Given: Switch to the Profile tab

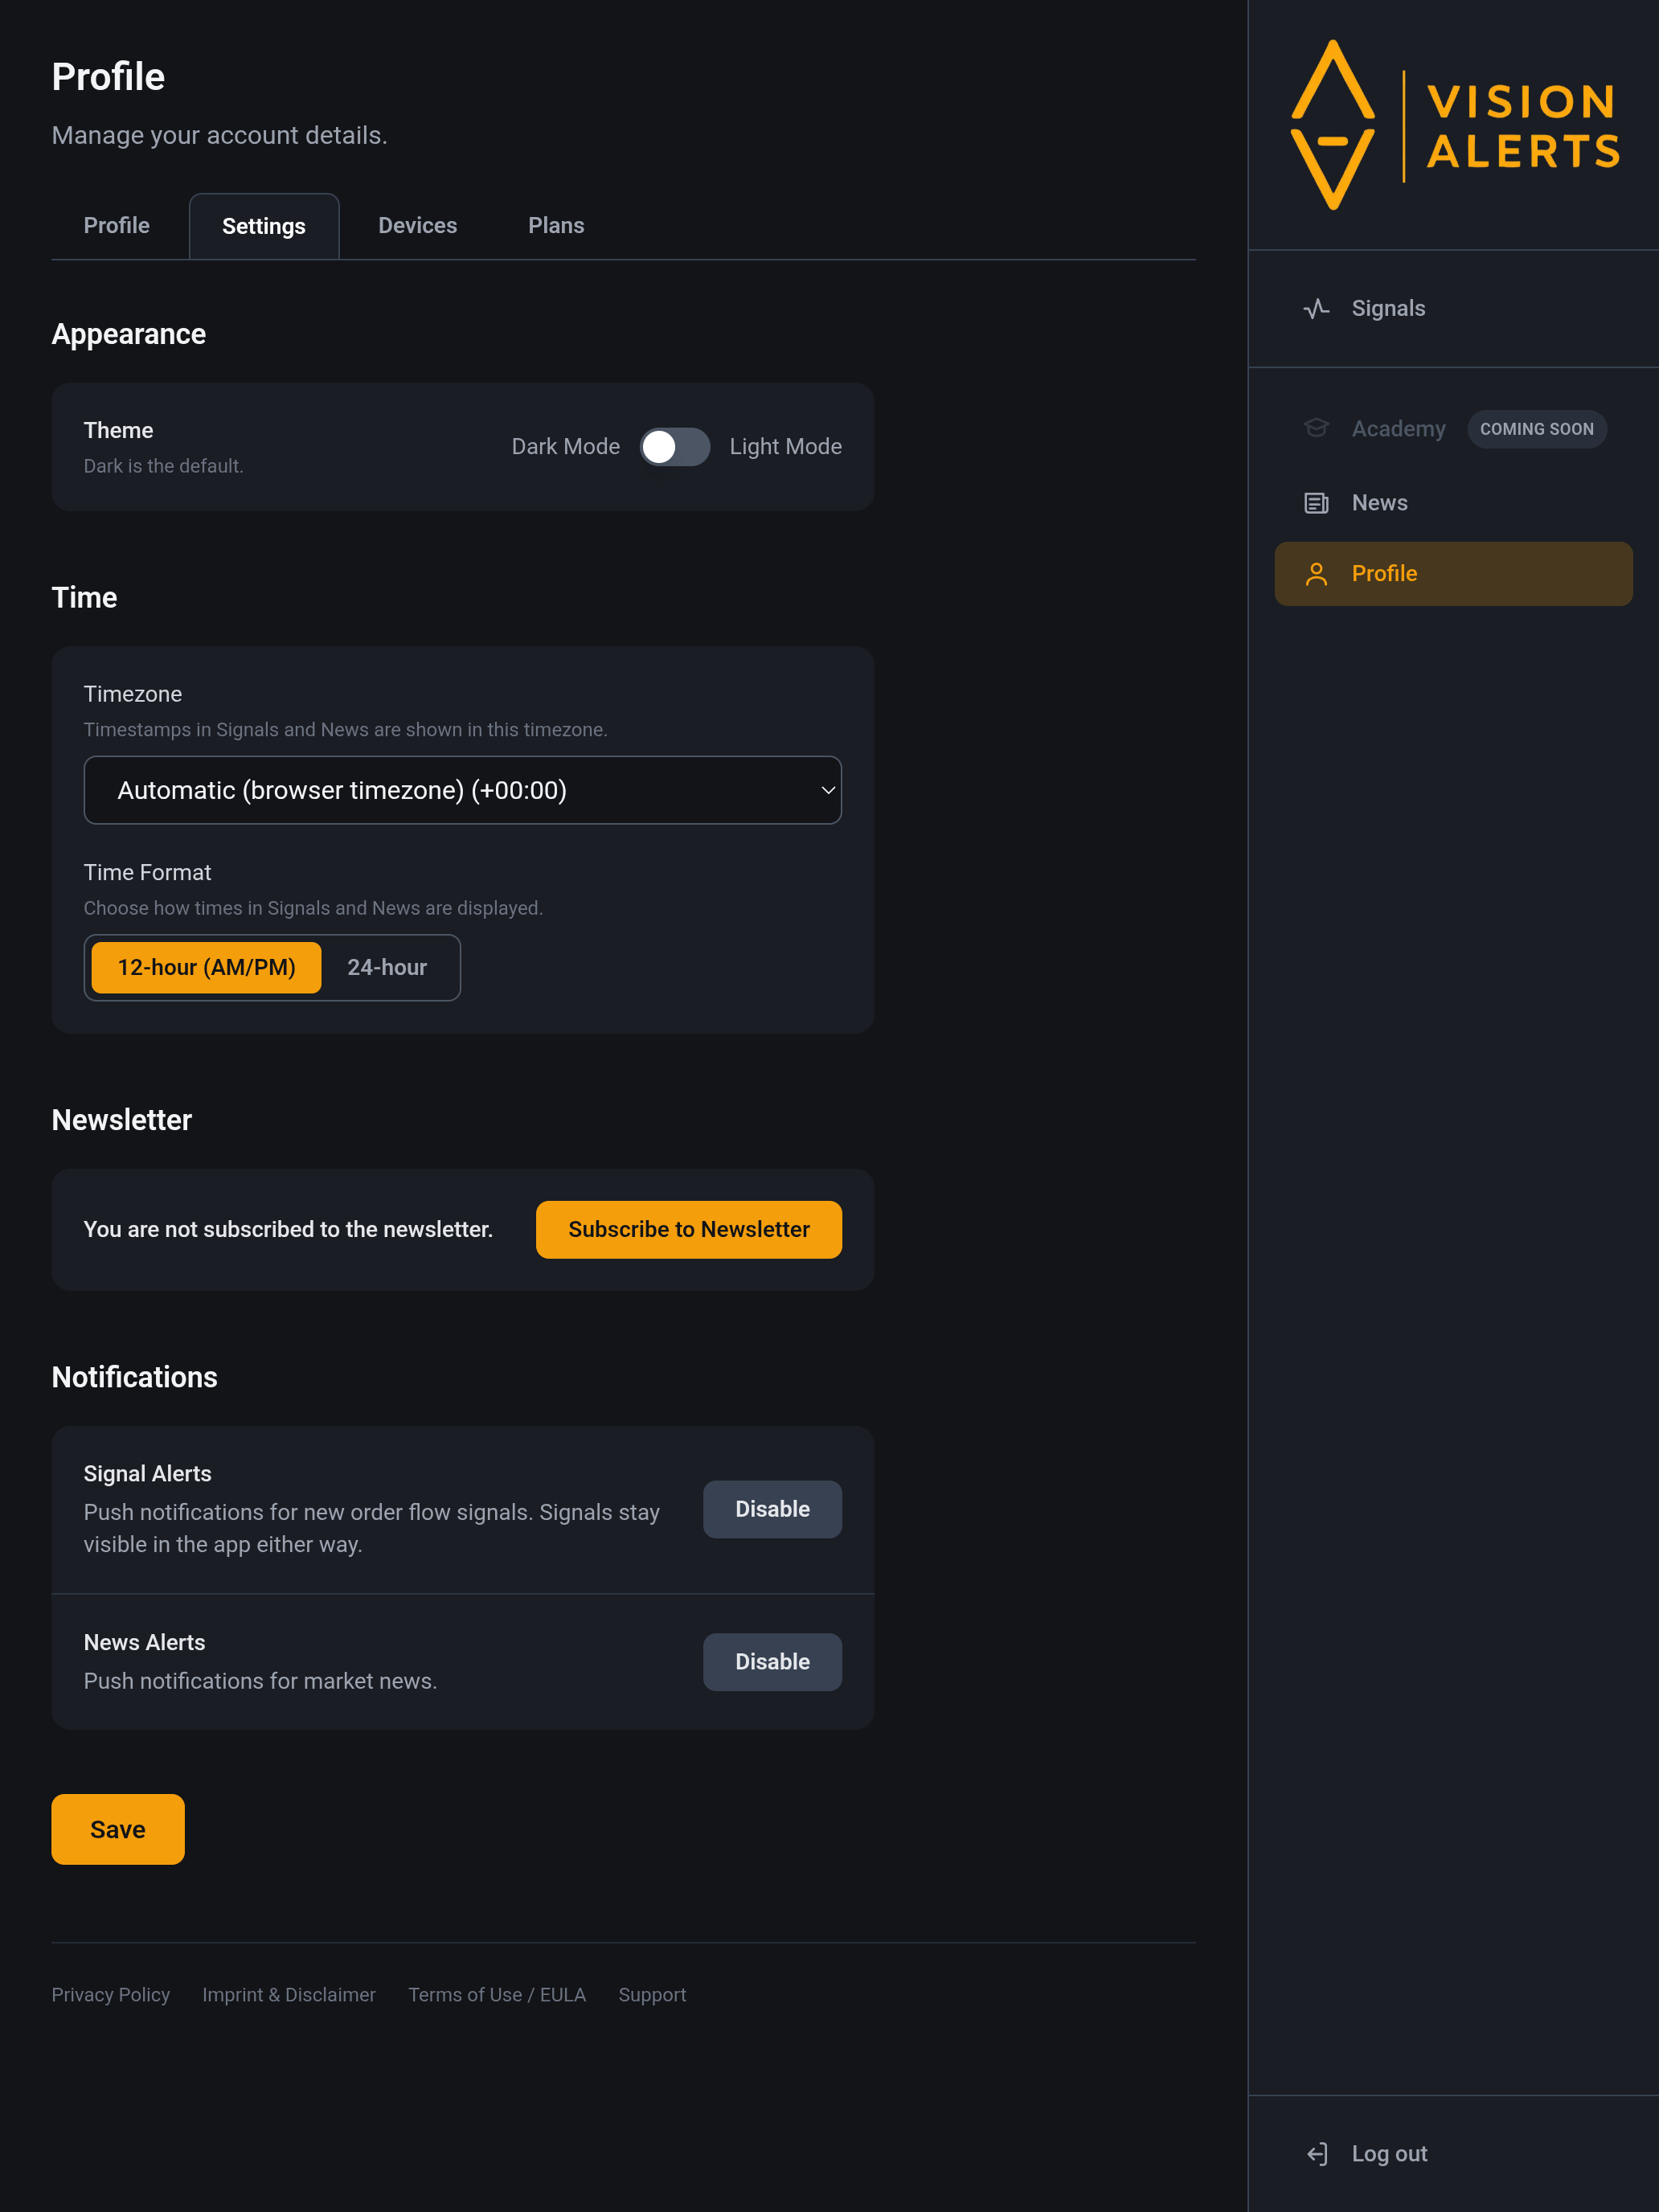Looking at the screenshot, I should pos(116,226).
